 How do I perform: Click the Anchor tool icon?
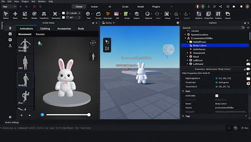click(186, 14)
